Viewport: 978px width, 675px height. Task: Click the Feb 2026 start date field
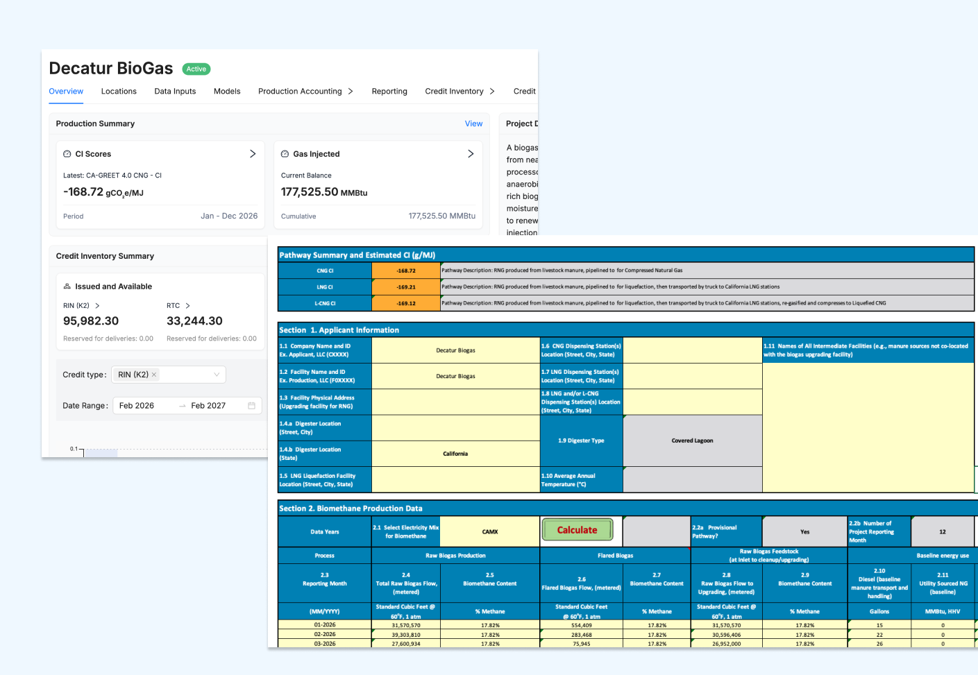137,405
